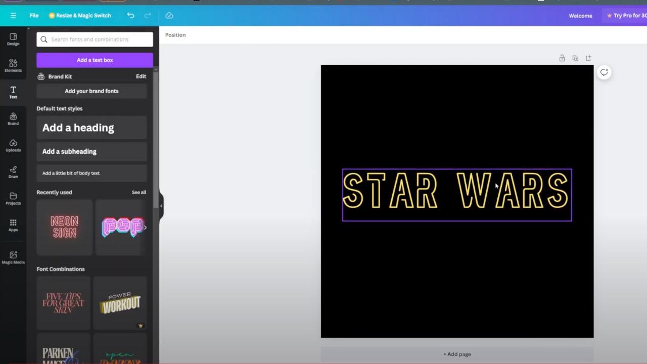This screenshot has height=364, width=647.
Task: Select the POP text style thumbnail
Action: click(x=121, y=227)
